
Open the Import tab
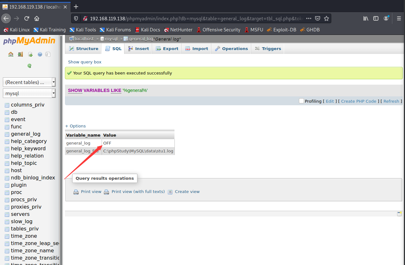click(196, 48)
